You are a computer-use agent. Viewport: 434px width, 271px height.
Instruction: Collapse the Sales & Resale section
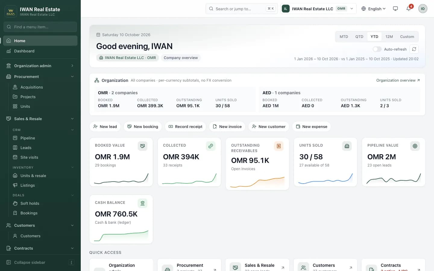click(x=40, y=119)
